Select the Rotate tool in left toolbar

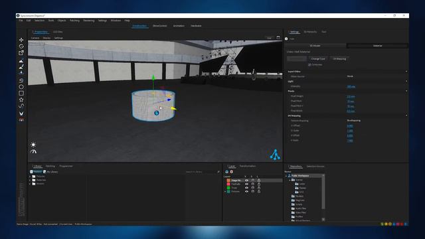tap(21, 46)
